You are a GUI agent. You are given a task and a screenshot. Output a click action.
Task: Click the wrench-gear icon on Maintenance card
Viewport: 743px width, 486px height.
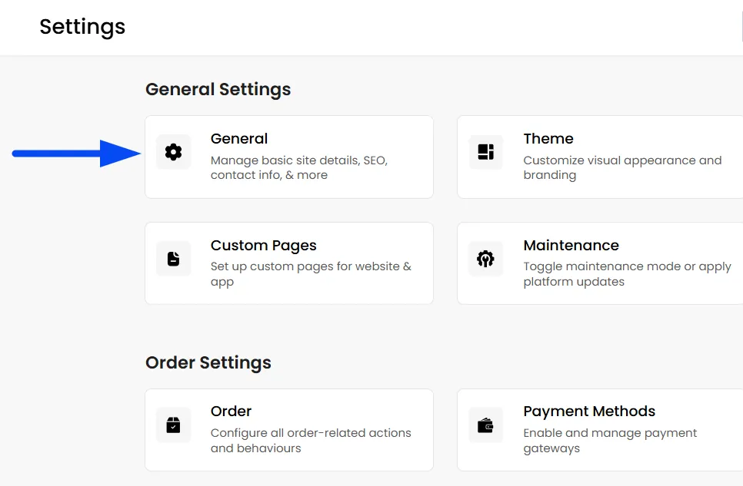click(485, 259)
